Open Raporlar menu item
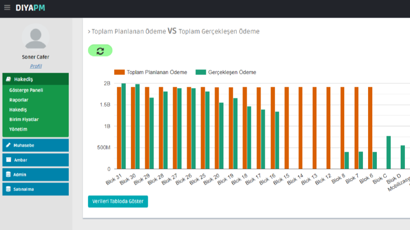This screenshot has width=410, height=230. point(19,100)
